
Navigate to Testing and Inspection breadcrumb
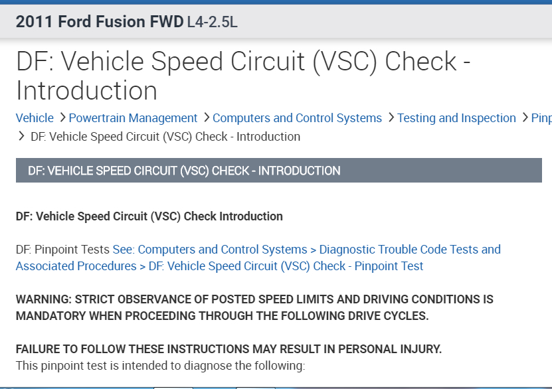tap(456, 118)
